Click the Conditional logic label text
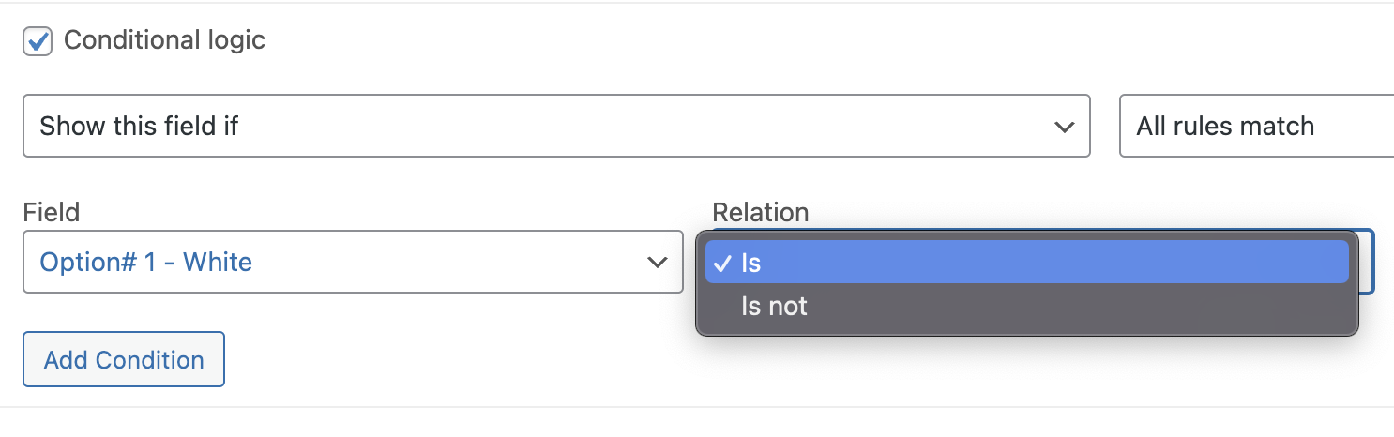 pyautogui.click(x=164, y=40)
